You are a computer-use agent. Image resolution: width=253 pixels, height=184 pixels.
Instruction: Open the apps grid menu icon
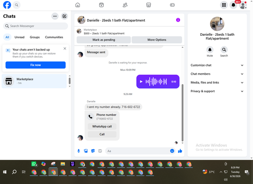pyautogui.click(x=224, y=5)
